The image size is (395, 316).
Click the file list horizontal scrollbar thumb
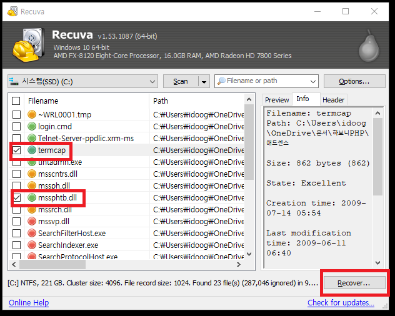(x=52, y=265)
